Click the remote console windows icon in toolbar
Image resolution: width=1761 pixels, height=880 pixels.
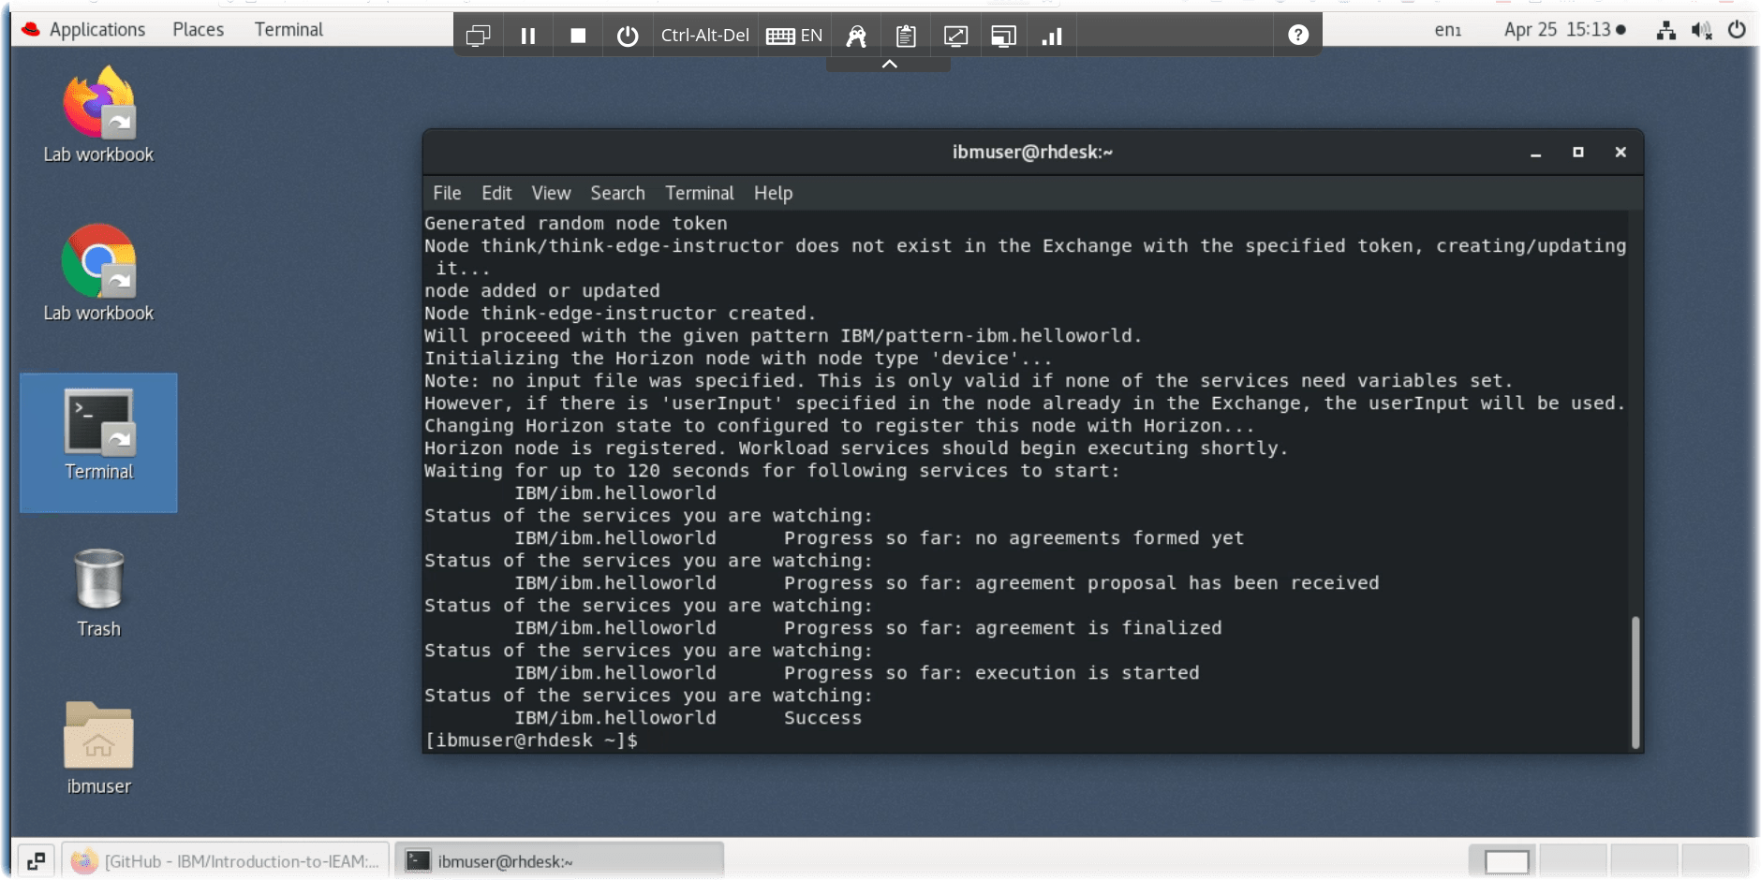[478, 36]
